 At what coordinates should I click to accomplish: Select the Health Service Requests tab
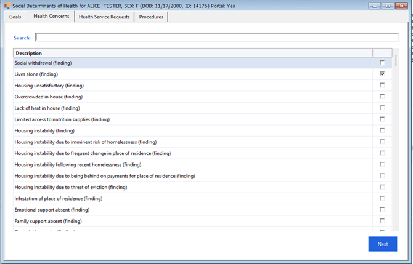104,17
